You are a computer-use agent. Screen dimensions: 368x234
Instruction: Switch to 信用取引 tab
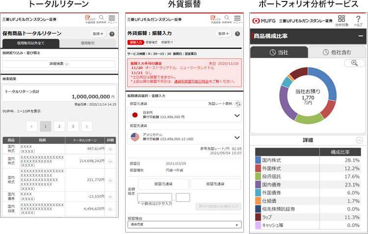[87, 43]
